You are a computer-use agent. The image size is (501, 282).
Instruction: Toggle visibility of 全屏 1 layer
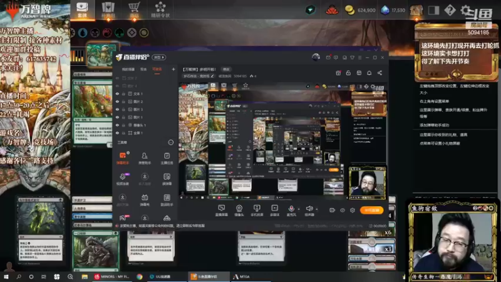[117, 133]
